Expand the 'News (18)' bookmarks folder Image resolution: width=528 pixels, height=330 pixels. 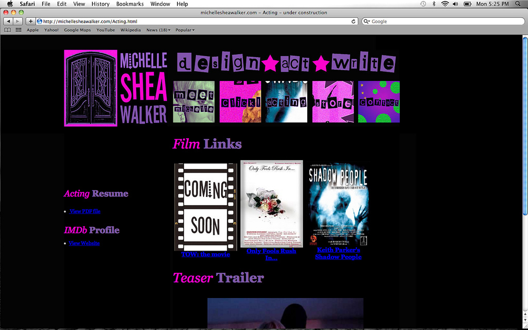pyautogui.click(x=158, y=30)
